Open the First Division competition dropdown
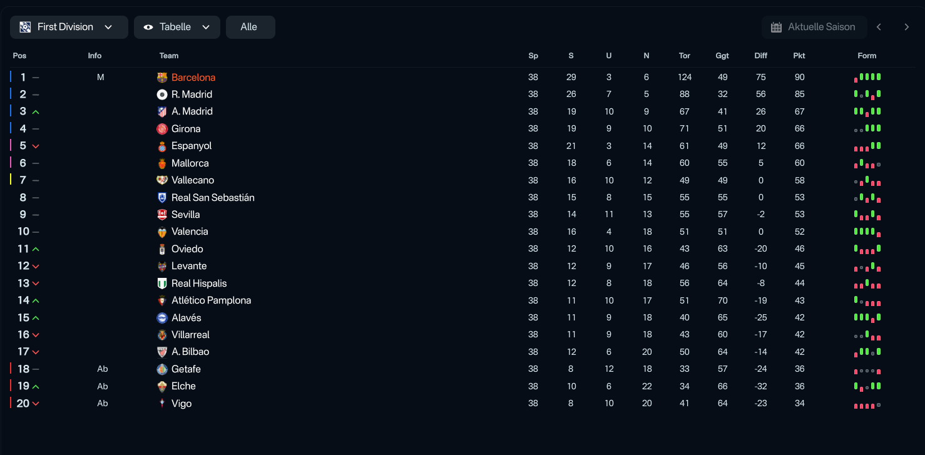Image resolution: width=925 pixels, height=455 pixels. tap(69, 28)
